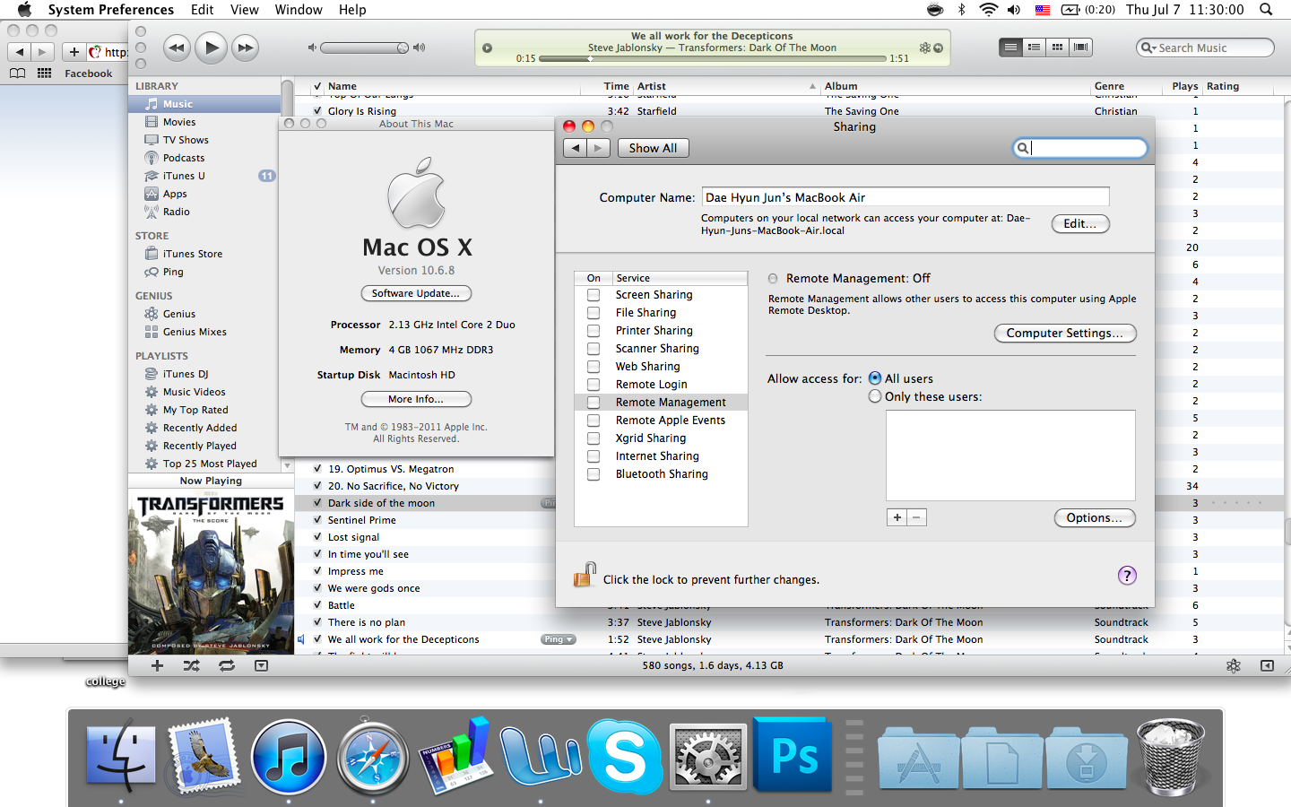Open the Edit menu
This screenshot has height=807, width=1291.
[203, 10]
